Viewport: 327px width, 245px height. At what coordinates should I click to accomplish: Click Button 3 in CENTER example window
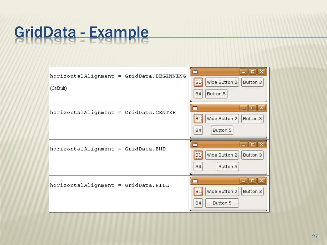252,119
